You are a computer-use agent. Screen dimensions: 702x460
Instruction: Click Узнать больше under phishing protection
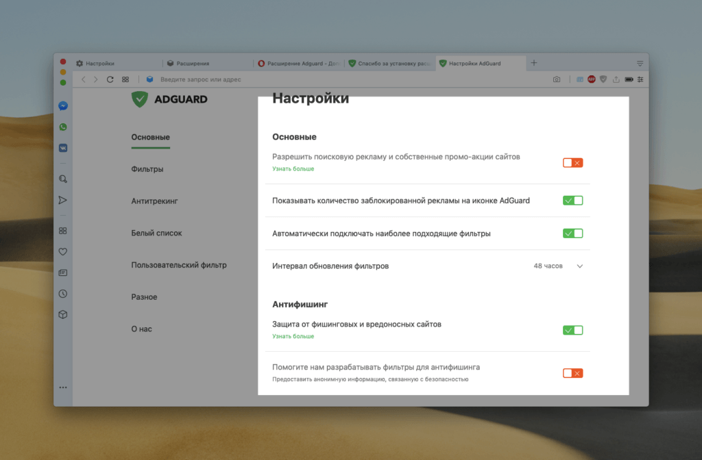click(x=293, y=336)
